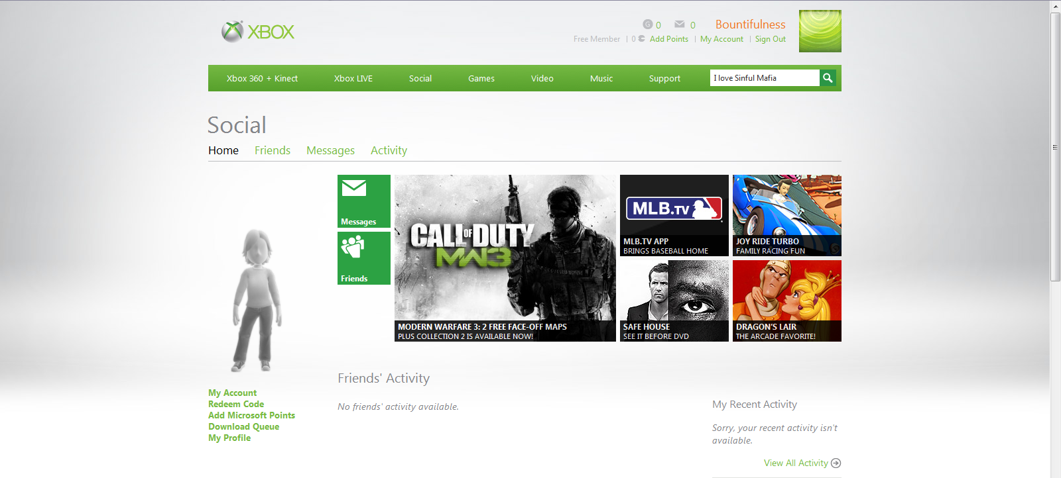Switch to the Messages tab
The image size is (1061, 478).
[330, 151]
